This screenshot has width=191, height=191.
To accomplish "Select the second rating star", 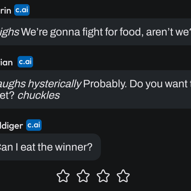I will (83, 176).
